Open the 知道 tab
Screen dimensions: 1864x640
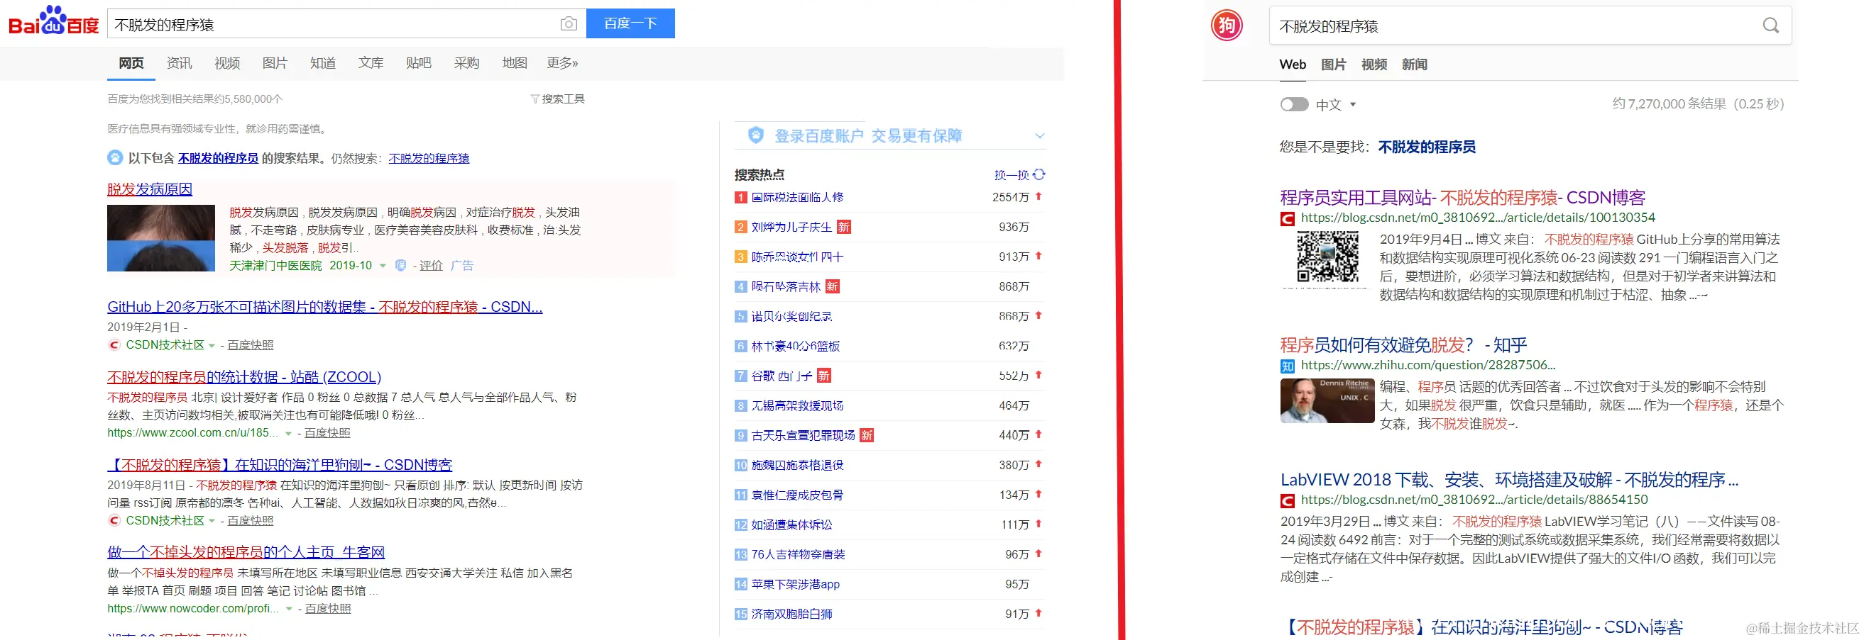(x=323, y=63)
